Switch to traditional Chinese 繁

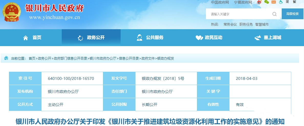(294, 2)
